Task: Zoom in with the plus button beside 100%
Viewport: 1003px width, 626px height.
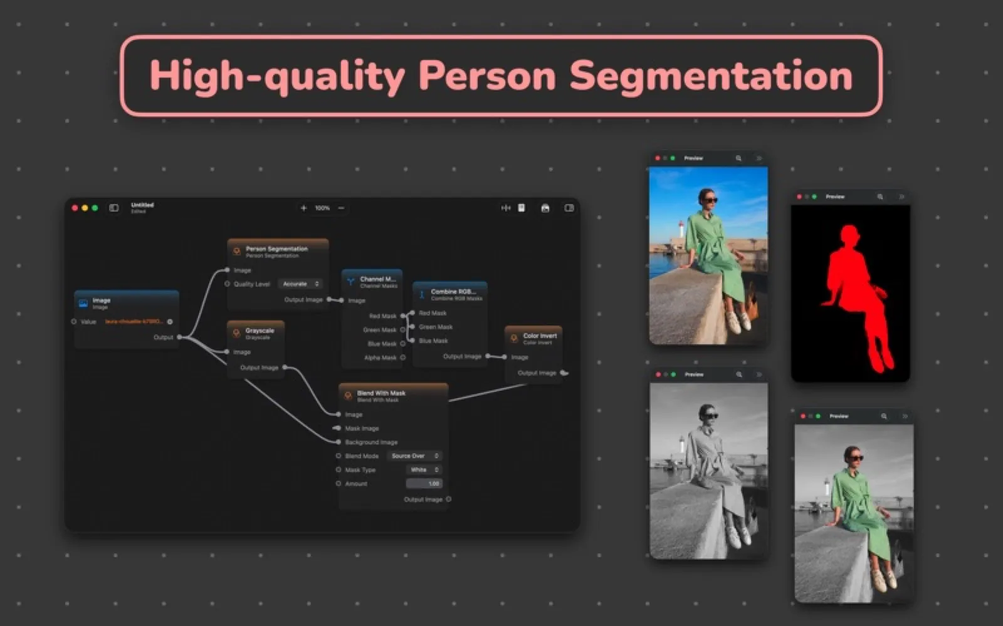Action: [x=303, y=208]
